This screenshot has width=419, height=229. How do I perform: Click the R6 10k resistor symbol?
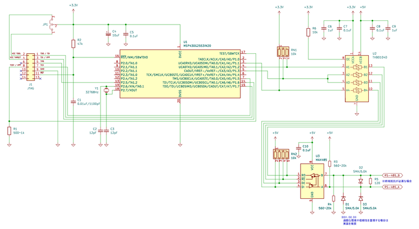point(308,32)
